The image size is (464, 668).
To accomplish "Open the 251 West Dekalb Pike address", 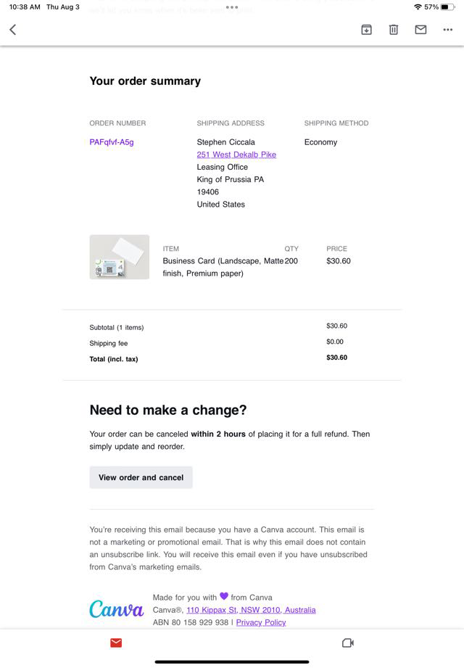I will pyautogui.click(x=236, y=154).
